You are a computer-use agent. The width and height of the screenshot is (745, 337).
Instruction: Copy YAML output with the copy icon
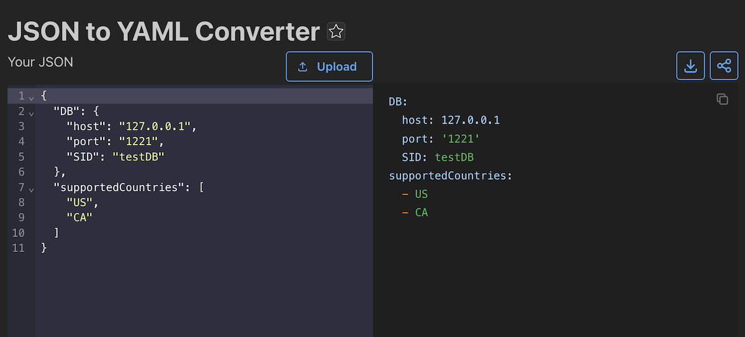tap(722, 99)
